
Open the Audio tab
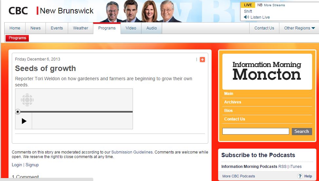tap(152, 28)
